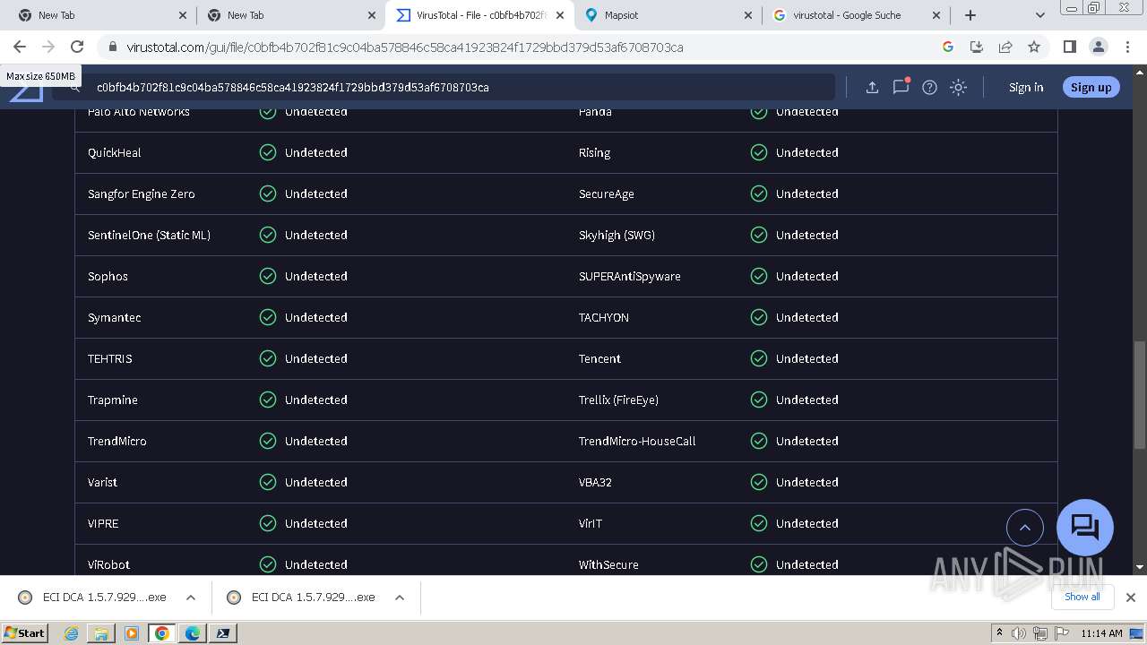Click the SUPERAntiSpyware vendor name

pos(629,276)
